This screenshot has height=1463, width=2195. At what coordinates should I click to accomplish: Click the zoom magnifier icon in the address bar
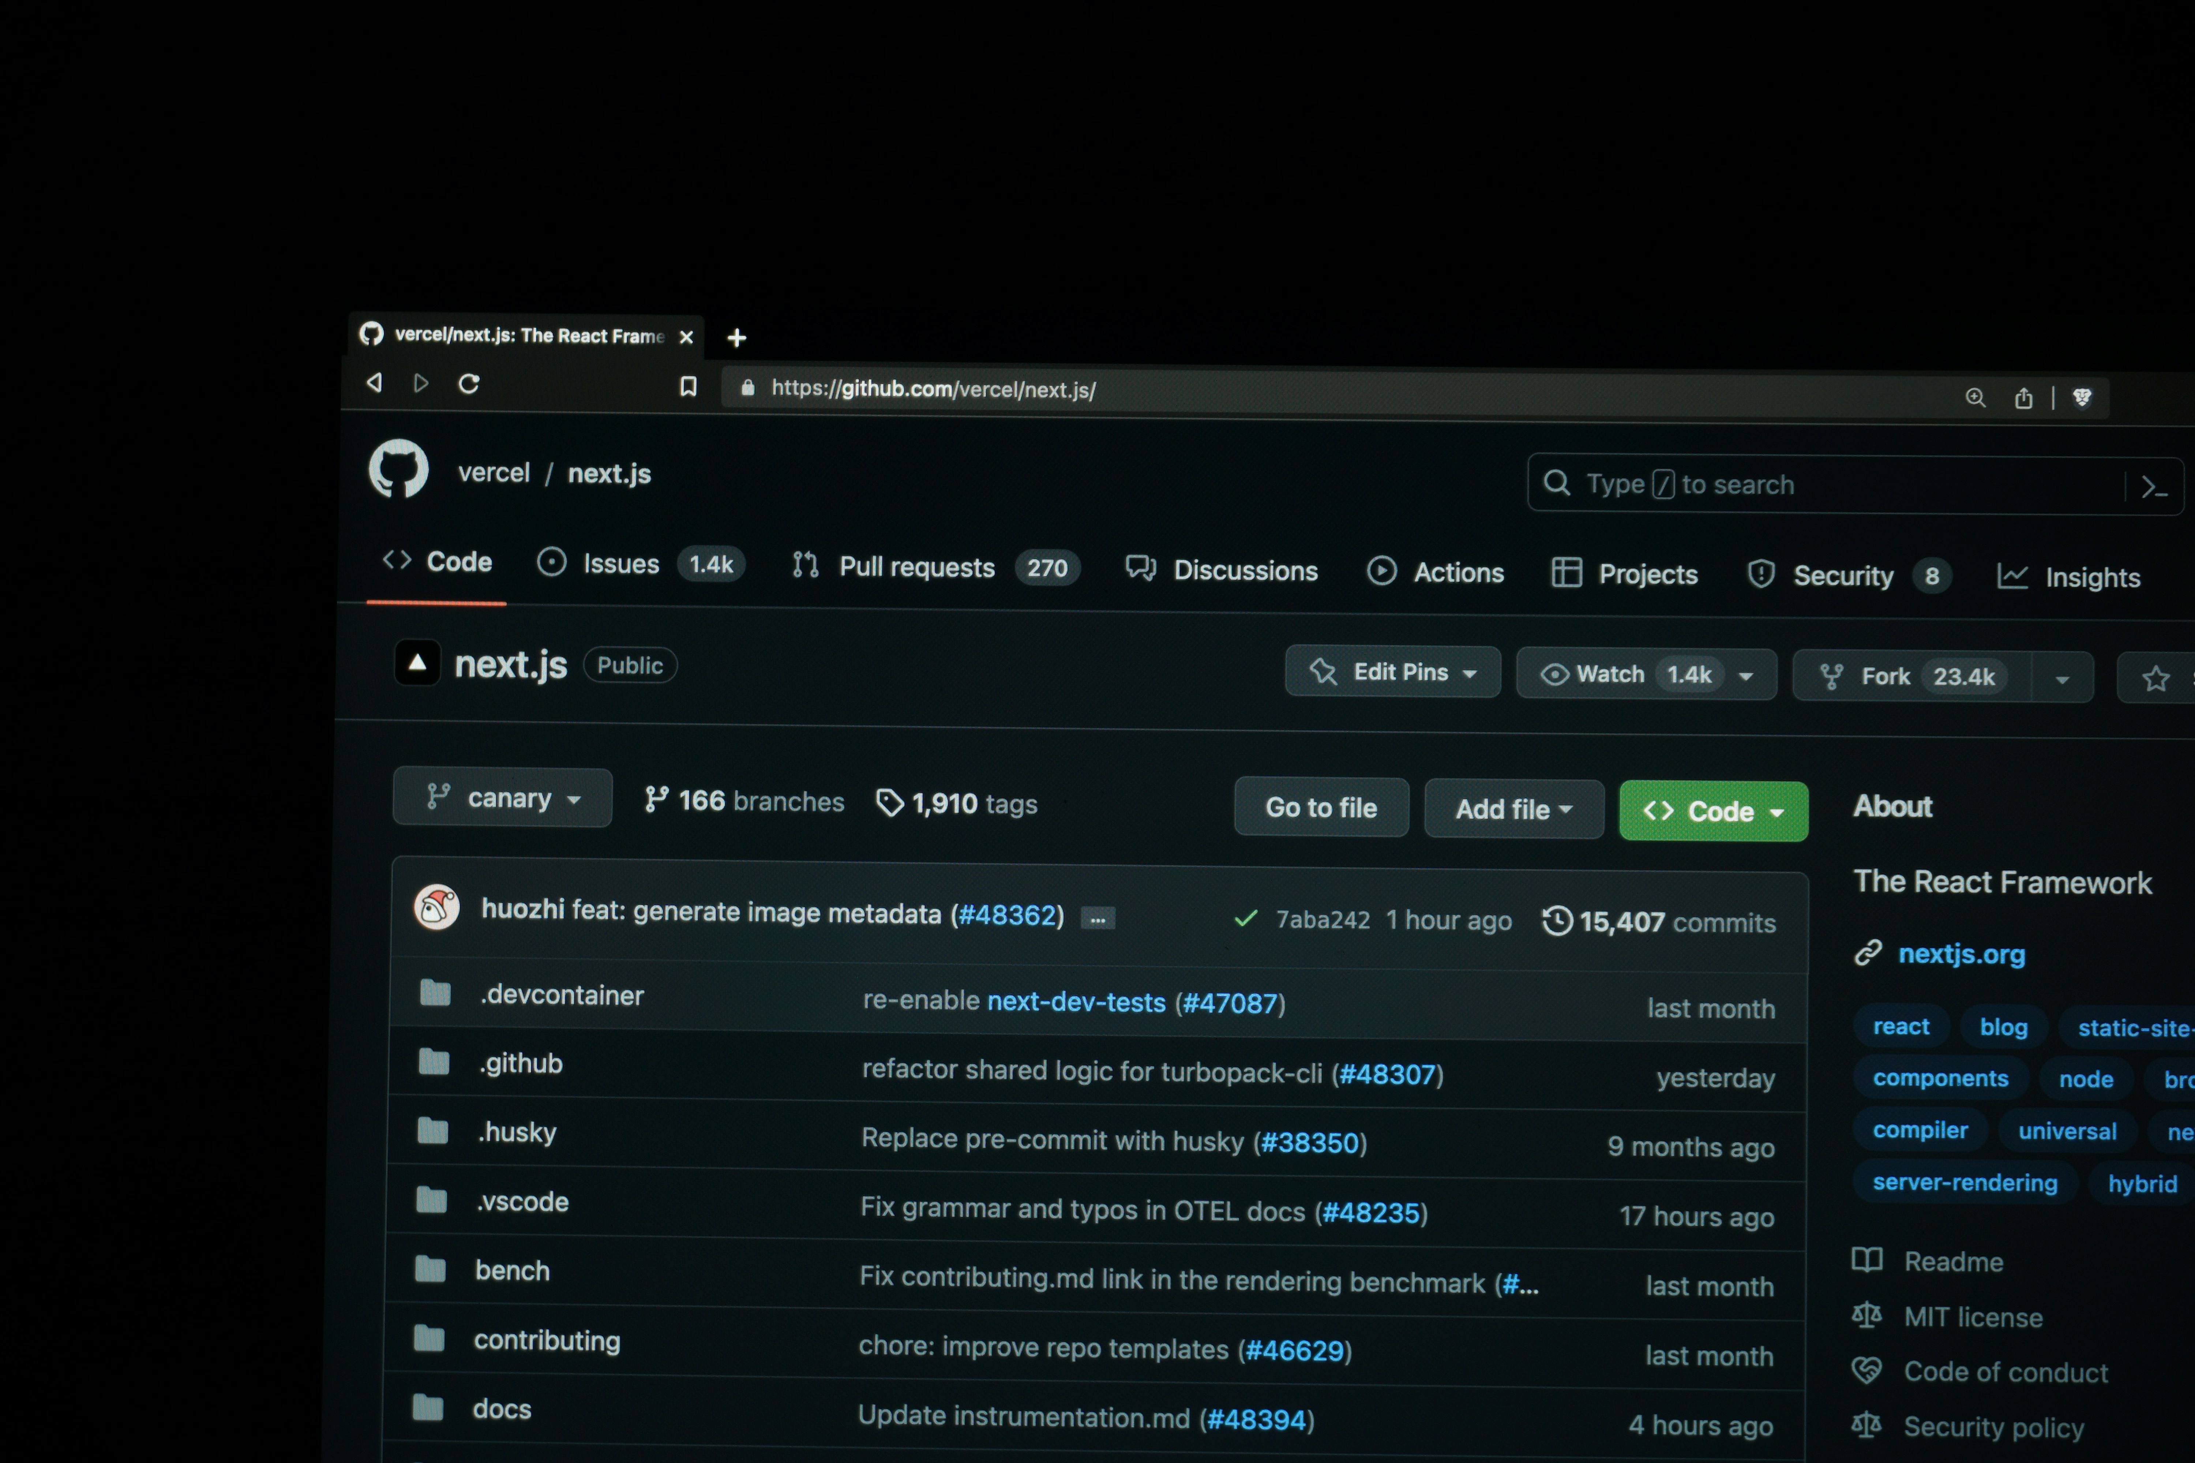(x=1975, y=398)
